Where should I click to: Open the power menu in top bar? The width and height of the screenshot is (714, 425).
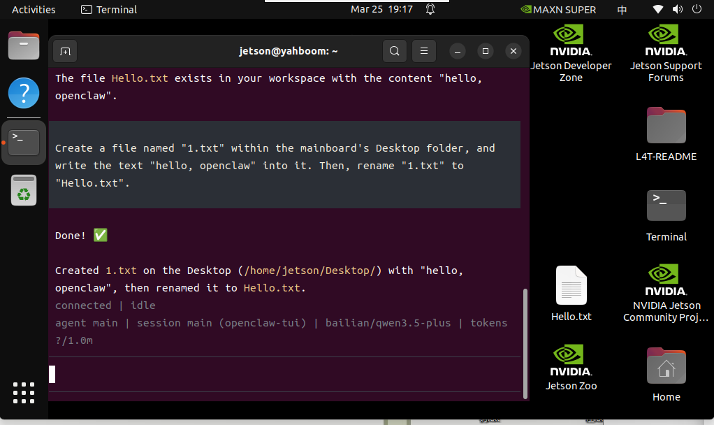click(x=697, y=9)
